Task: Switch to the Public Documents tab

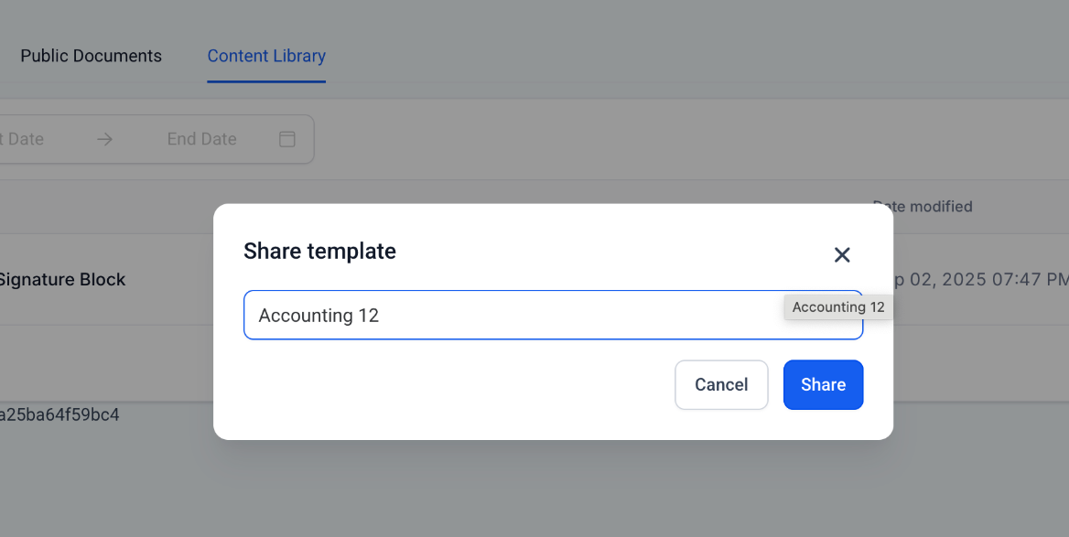Action: click(x=91, y=56)
